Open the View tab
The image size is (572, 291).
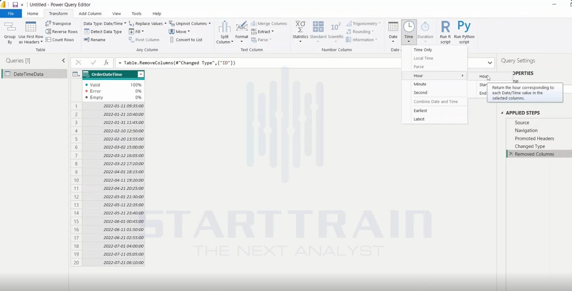[117, 13]
